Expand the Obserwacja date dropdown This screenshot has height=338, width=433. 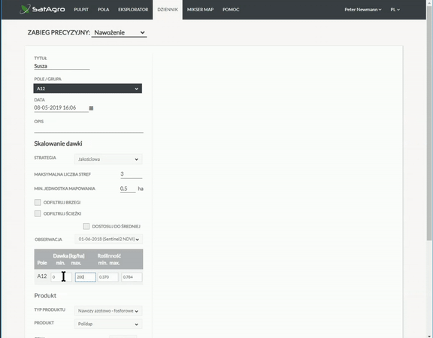[x=108, y=239]
